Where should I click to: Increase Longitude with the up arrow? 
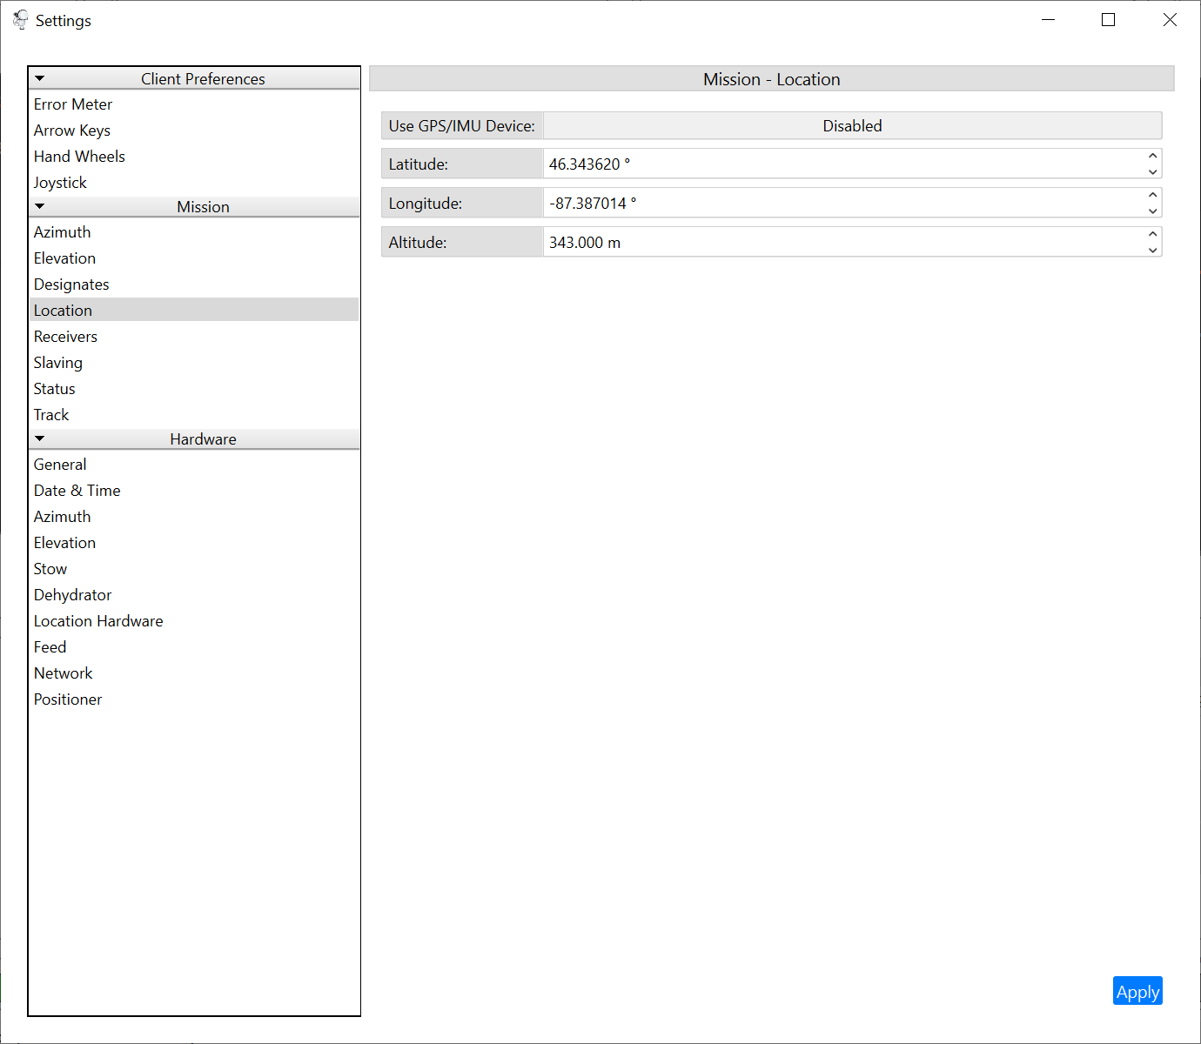pyautogui.click(x=1152, y=195)
